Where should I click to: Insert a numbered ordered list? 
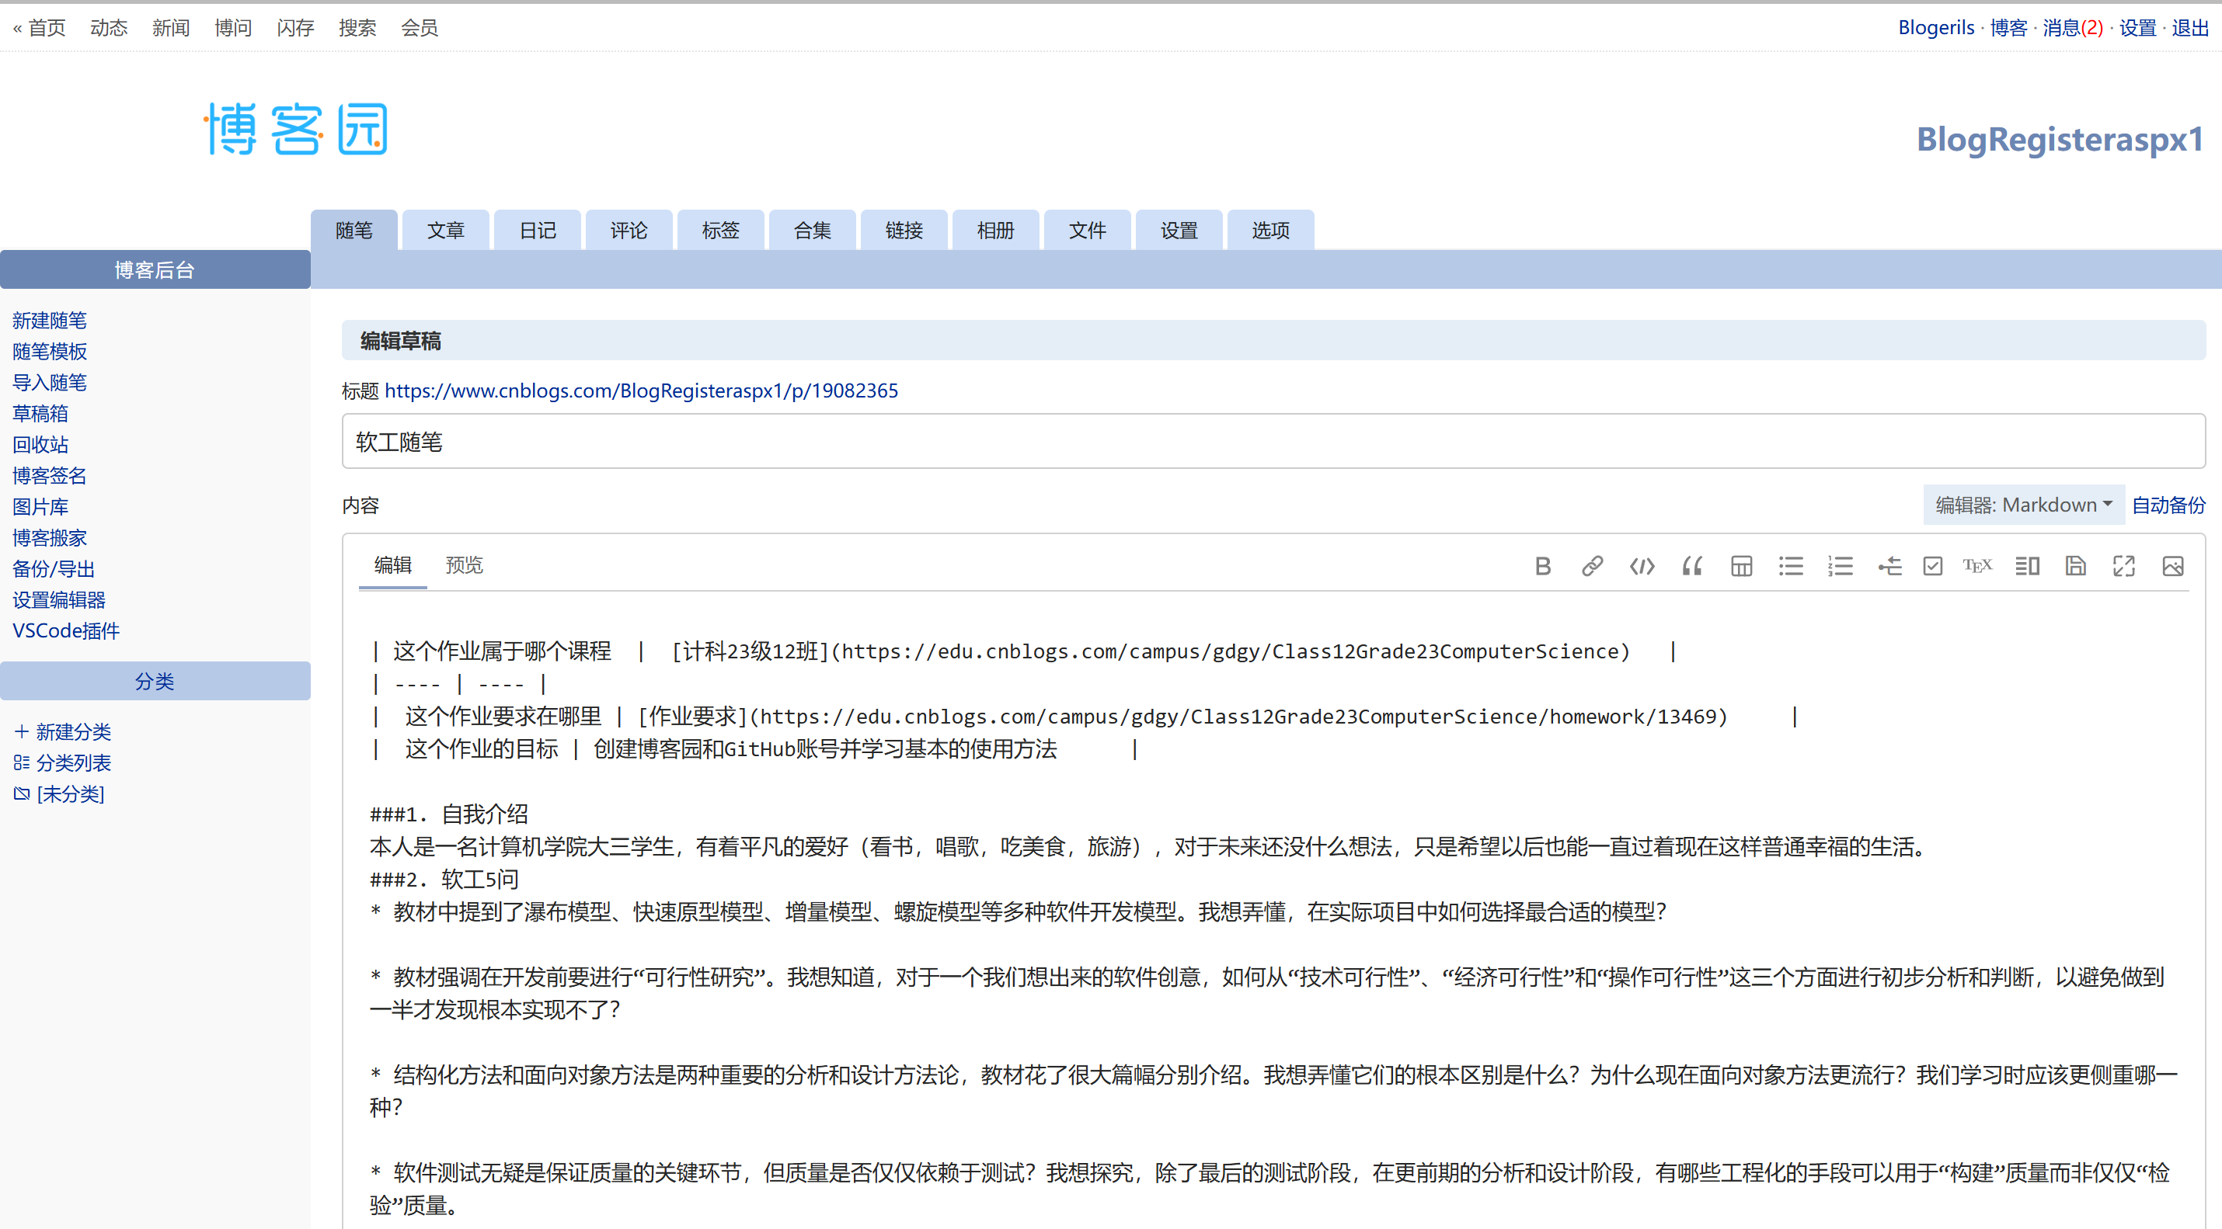(1840, 566)
